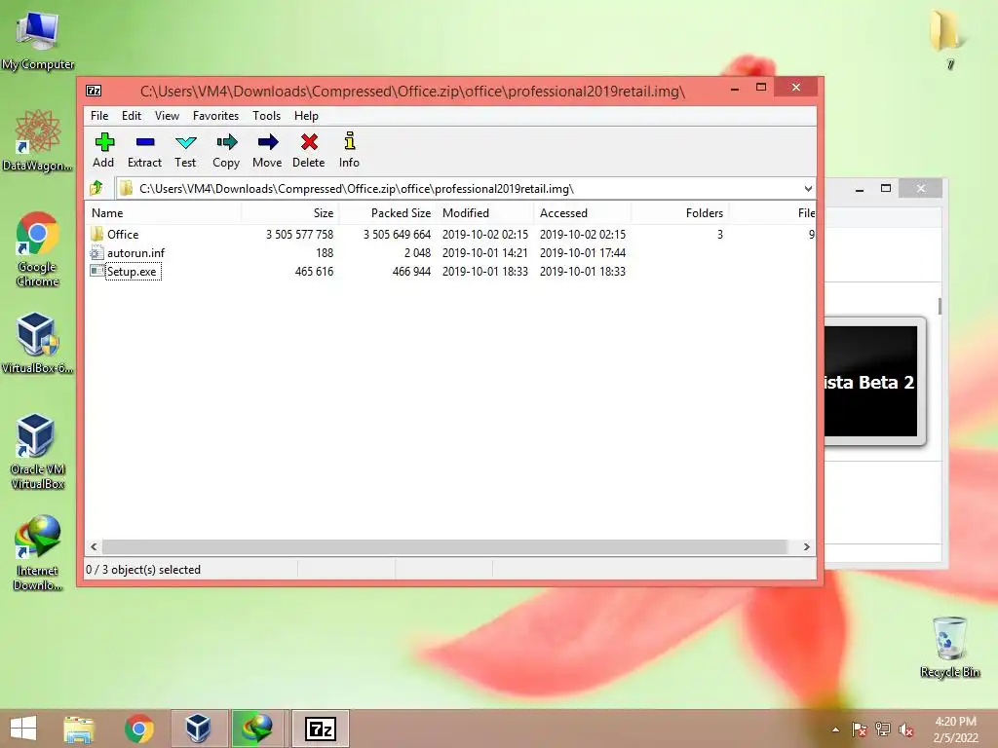Open the Help menu

coord(306,116)
